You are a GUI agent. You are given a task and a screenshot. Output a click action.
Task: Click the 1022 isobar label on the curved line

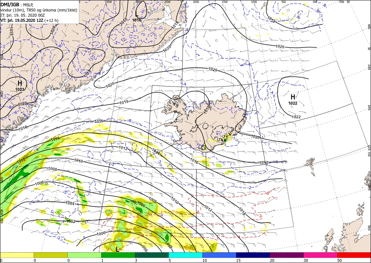[x=296, y=117]
